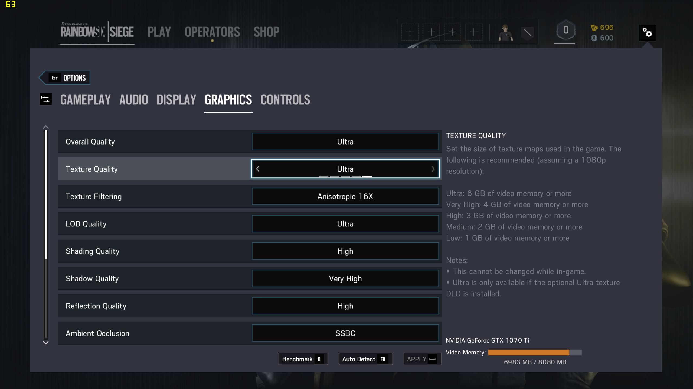This screenshot has height=389, width=693.
Task: Click the APPLY button to save settings
Action: (x=421, y=358)
